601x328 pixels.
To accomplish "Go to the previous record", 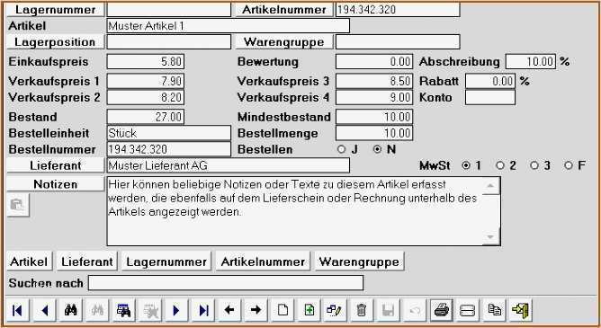I will tap(44, 310).
